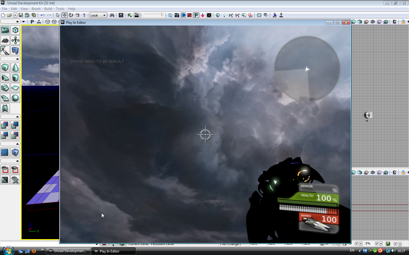The image size is (409, 255).
Task: Open the dropdown arrow left of the 5% value
Action: (x=361, y=244)
